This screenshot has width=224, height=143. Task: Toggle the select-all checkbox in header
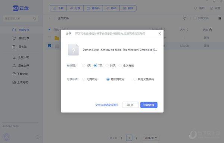pos(49,29)
